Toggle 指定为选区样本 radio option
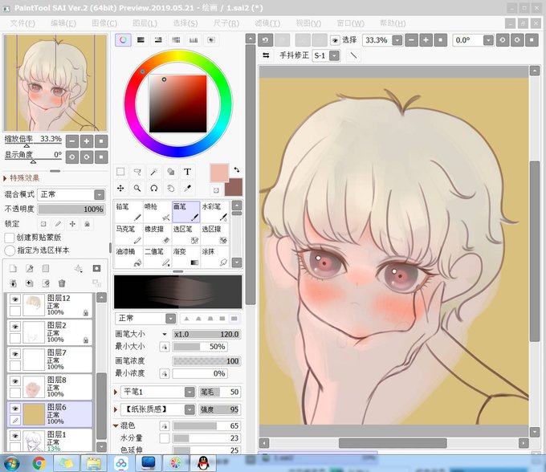 point(10,250)
